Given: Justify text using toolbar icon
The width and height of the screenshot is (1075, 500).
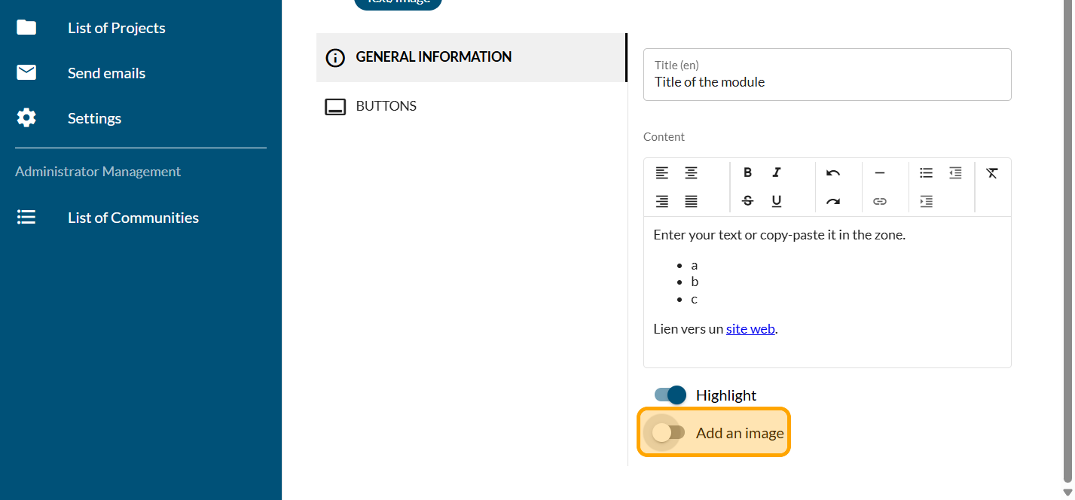Looking at the screenshot, I should [691, 201].
